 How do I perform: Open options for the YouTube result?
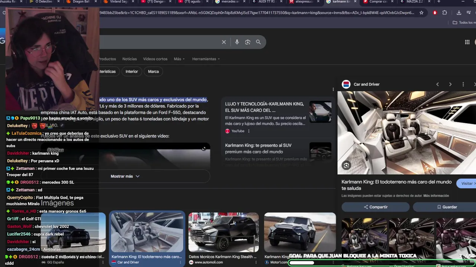click(249, 131)
